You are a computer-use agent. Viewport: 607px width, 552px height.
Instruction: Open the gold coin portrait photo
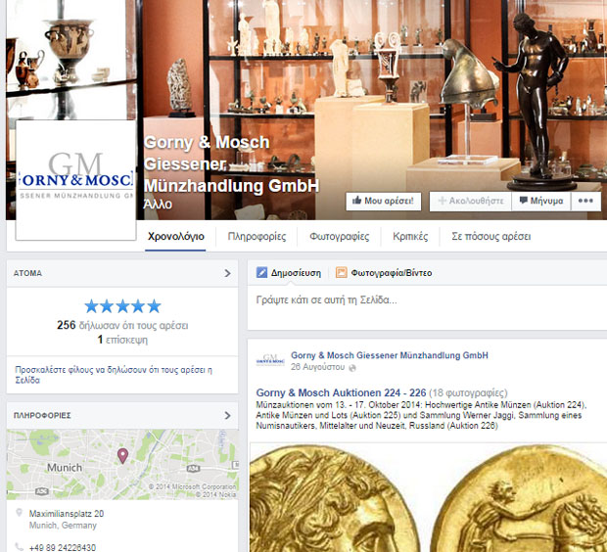click(334, 498)
